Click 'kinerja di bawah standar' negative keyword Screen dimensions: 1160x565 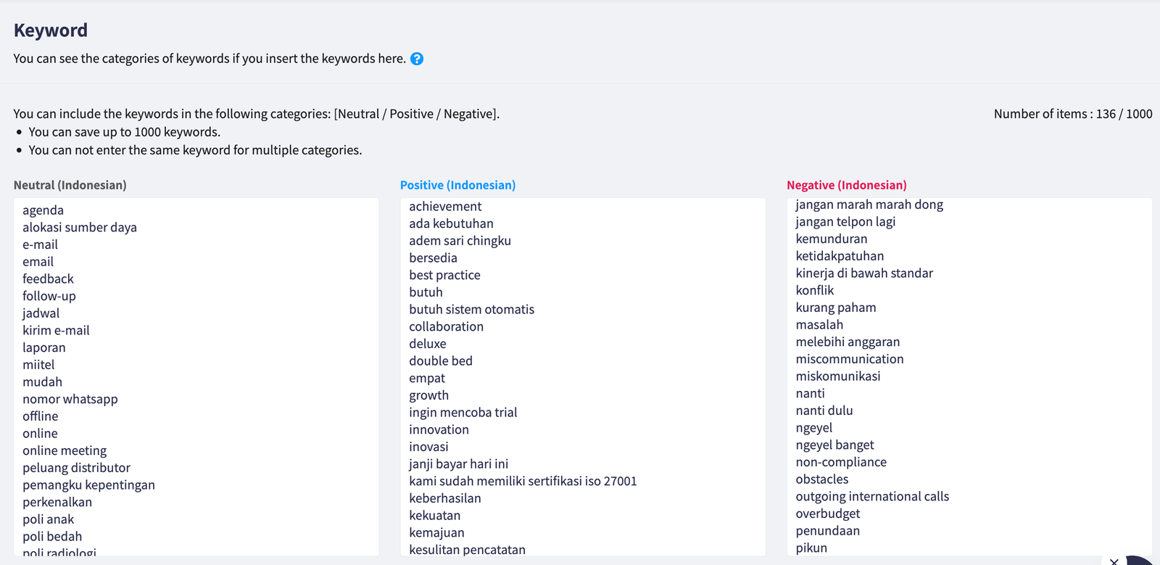[x=863, y=273]
